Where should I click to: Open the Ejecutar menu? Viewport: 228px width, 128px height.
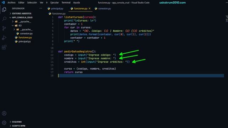(x=55, y=2)
